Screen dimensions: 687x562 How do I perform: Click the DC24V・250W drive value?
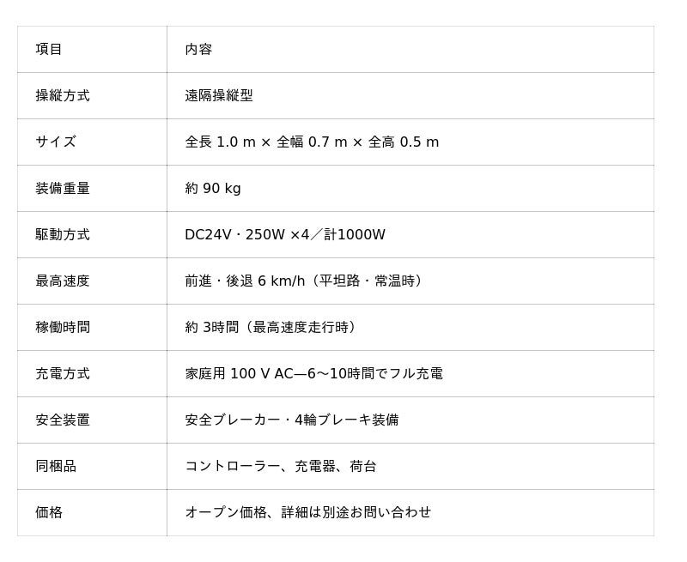285,234
